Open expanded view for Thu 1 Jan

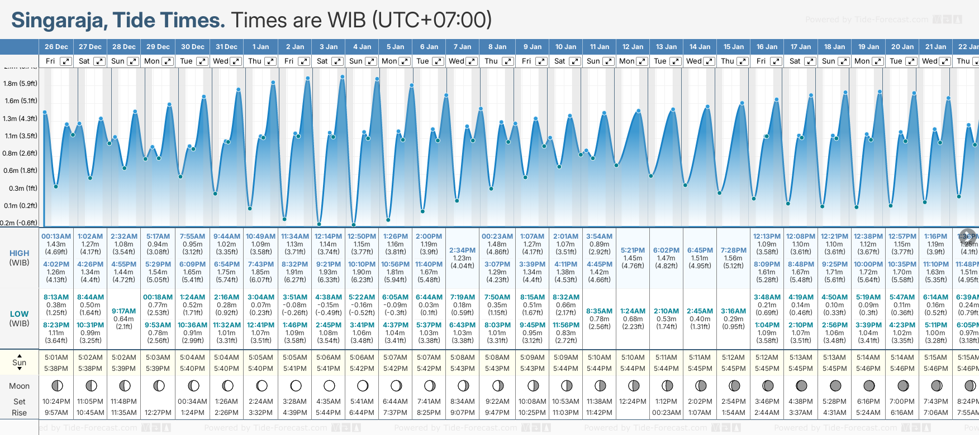point(270,61)
